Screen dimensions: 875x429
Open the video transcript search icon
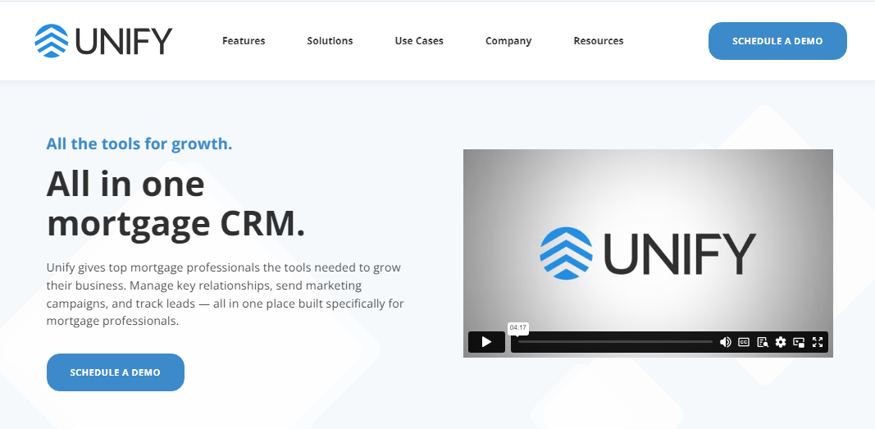(x=763, y=342)
